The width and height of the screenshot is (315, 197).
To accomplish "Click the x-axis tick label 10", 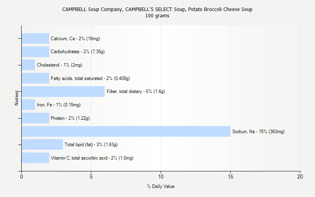I will click(161, 177).
